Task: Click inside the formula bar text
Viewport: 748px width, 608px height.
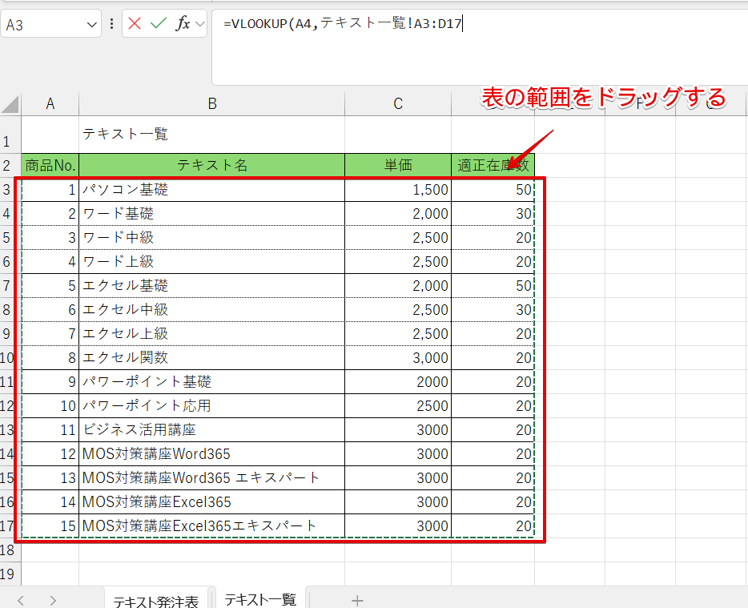Action: coord(342,23)
